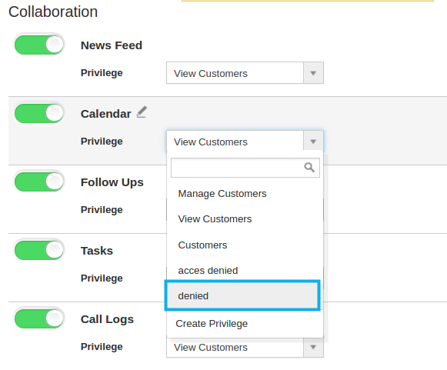Switch off the Follow Ups toggle
This screenshot has width=447, height=370.
(x=39, y=182)
